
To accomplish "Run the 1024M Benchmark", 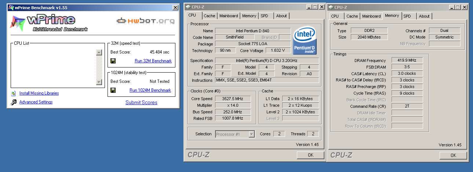I will tap(150, 90).
